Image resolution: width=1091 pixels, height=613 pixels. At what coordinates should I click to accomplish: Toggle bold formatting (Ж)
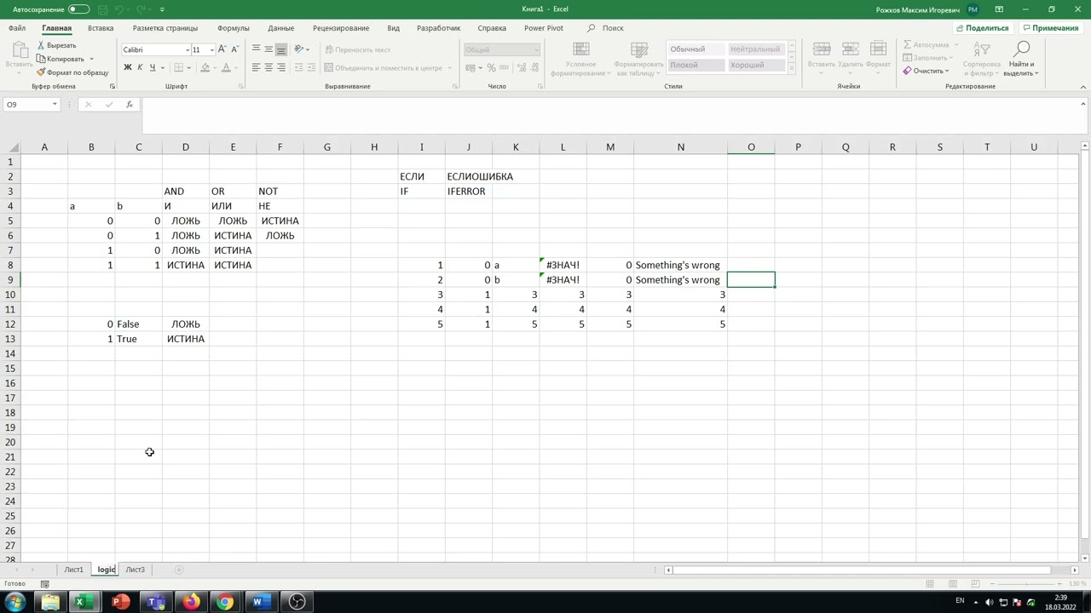coord(128,67)
